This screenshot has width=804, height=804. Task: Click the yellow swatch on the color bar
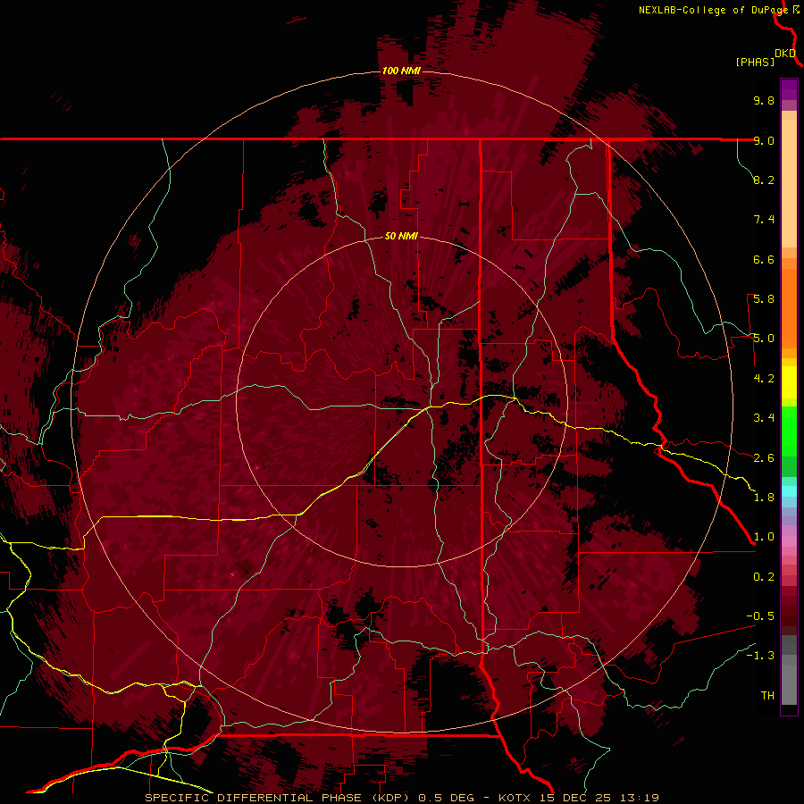click(789, 382)
